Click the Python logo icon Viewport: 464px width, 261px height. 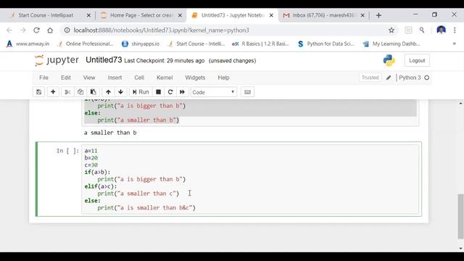click(x=389, y=60)
